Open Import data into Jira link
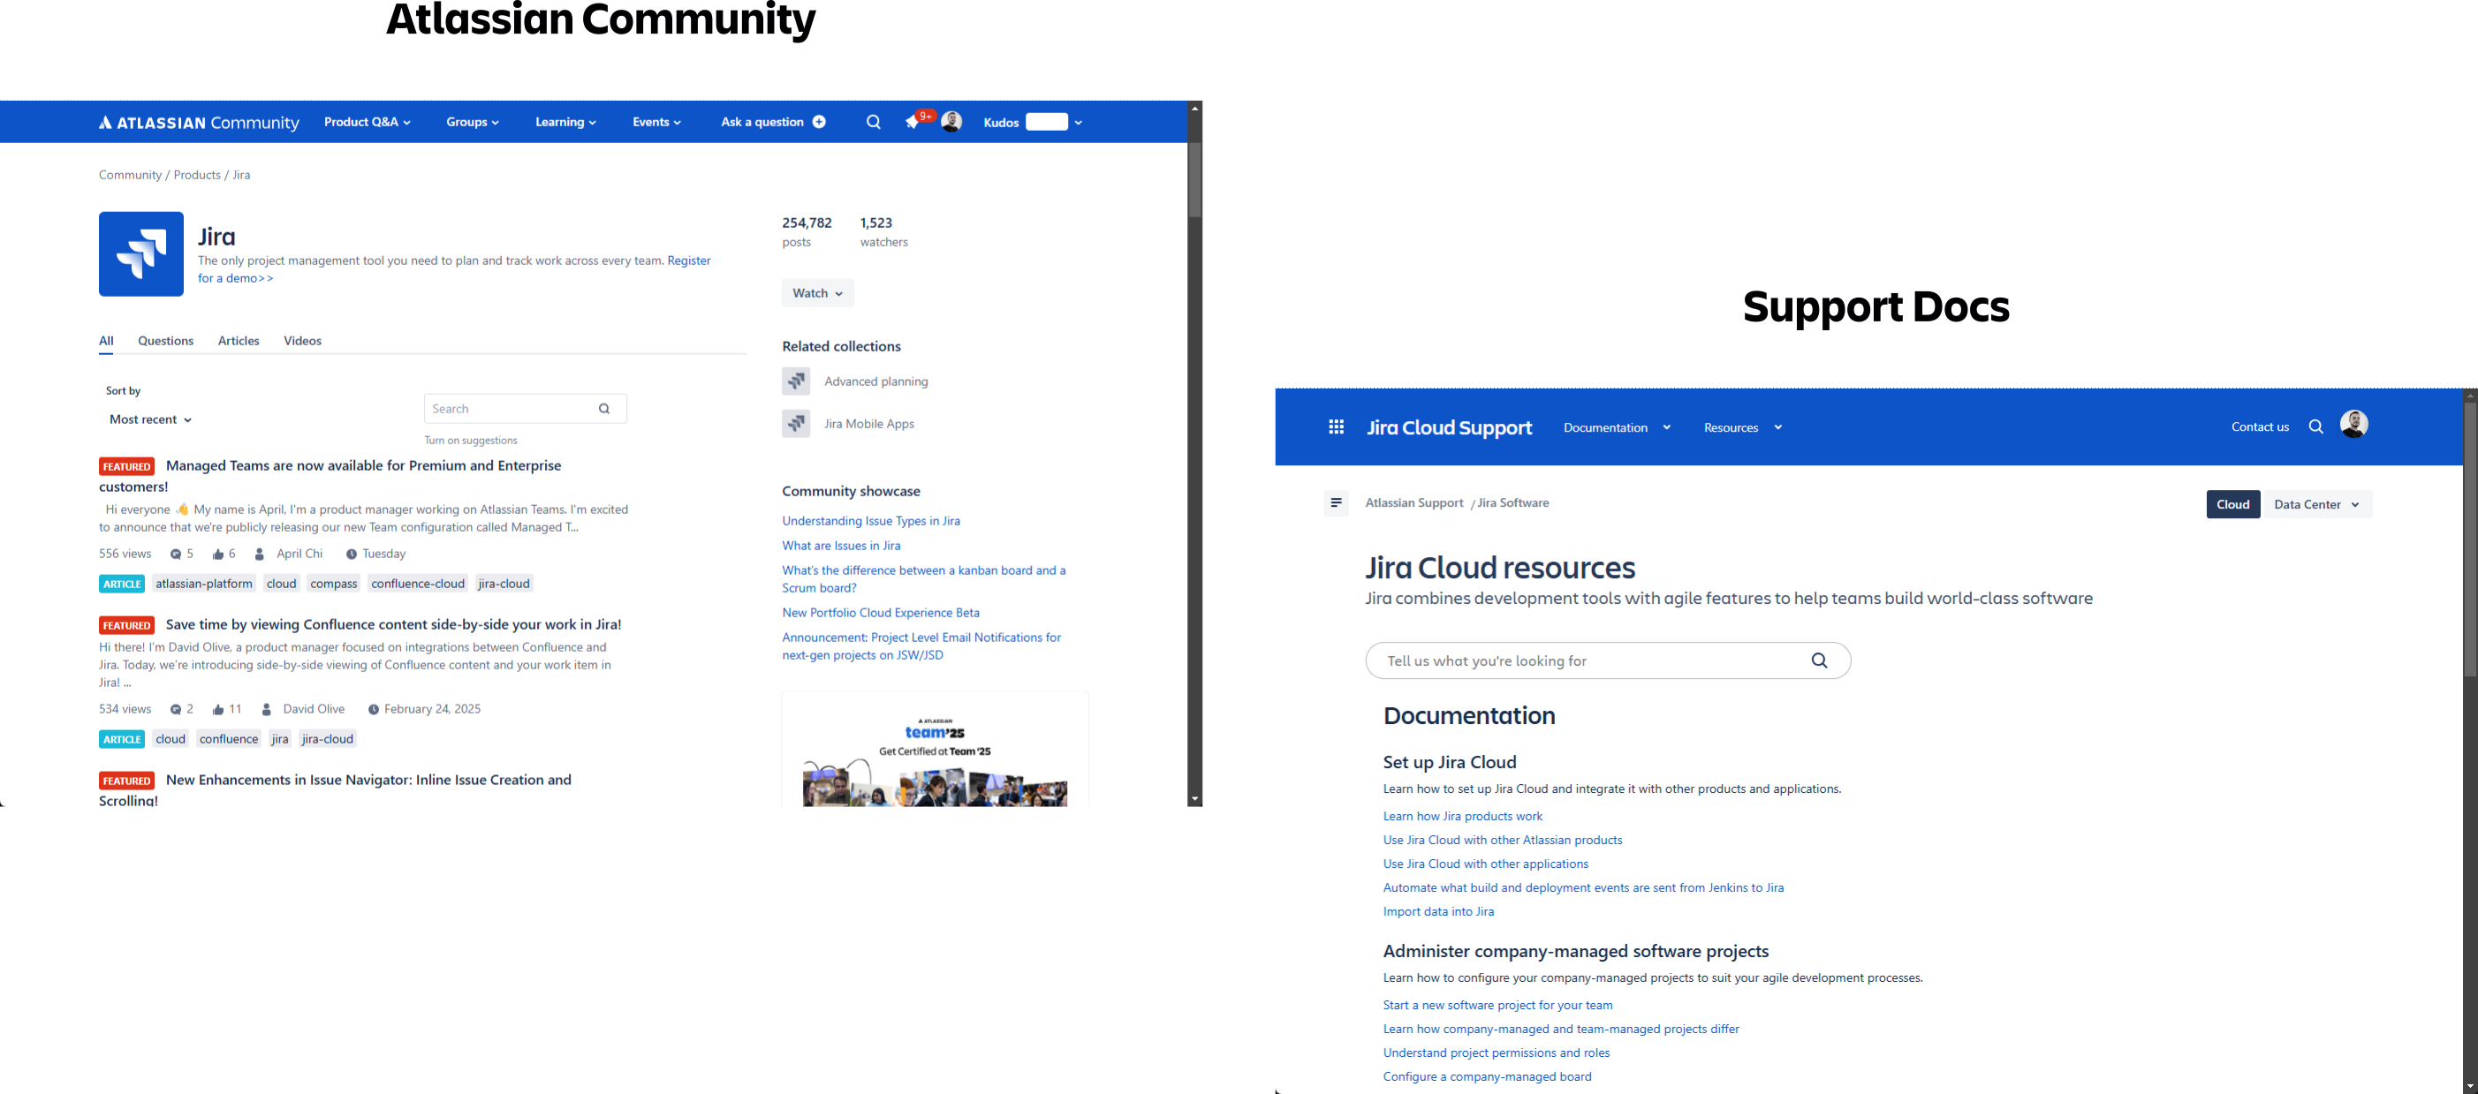This screenshot has width=2478, height=1094. click(1437, 911)
